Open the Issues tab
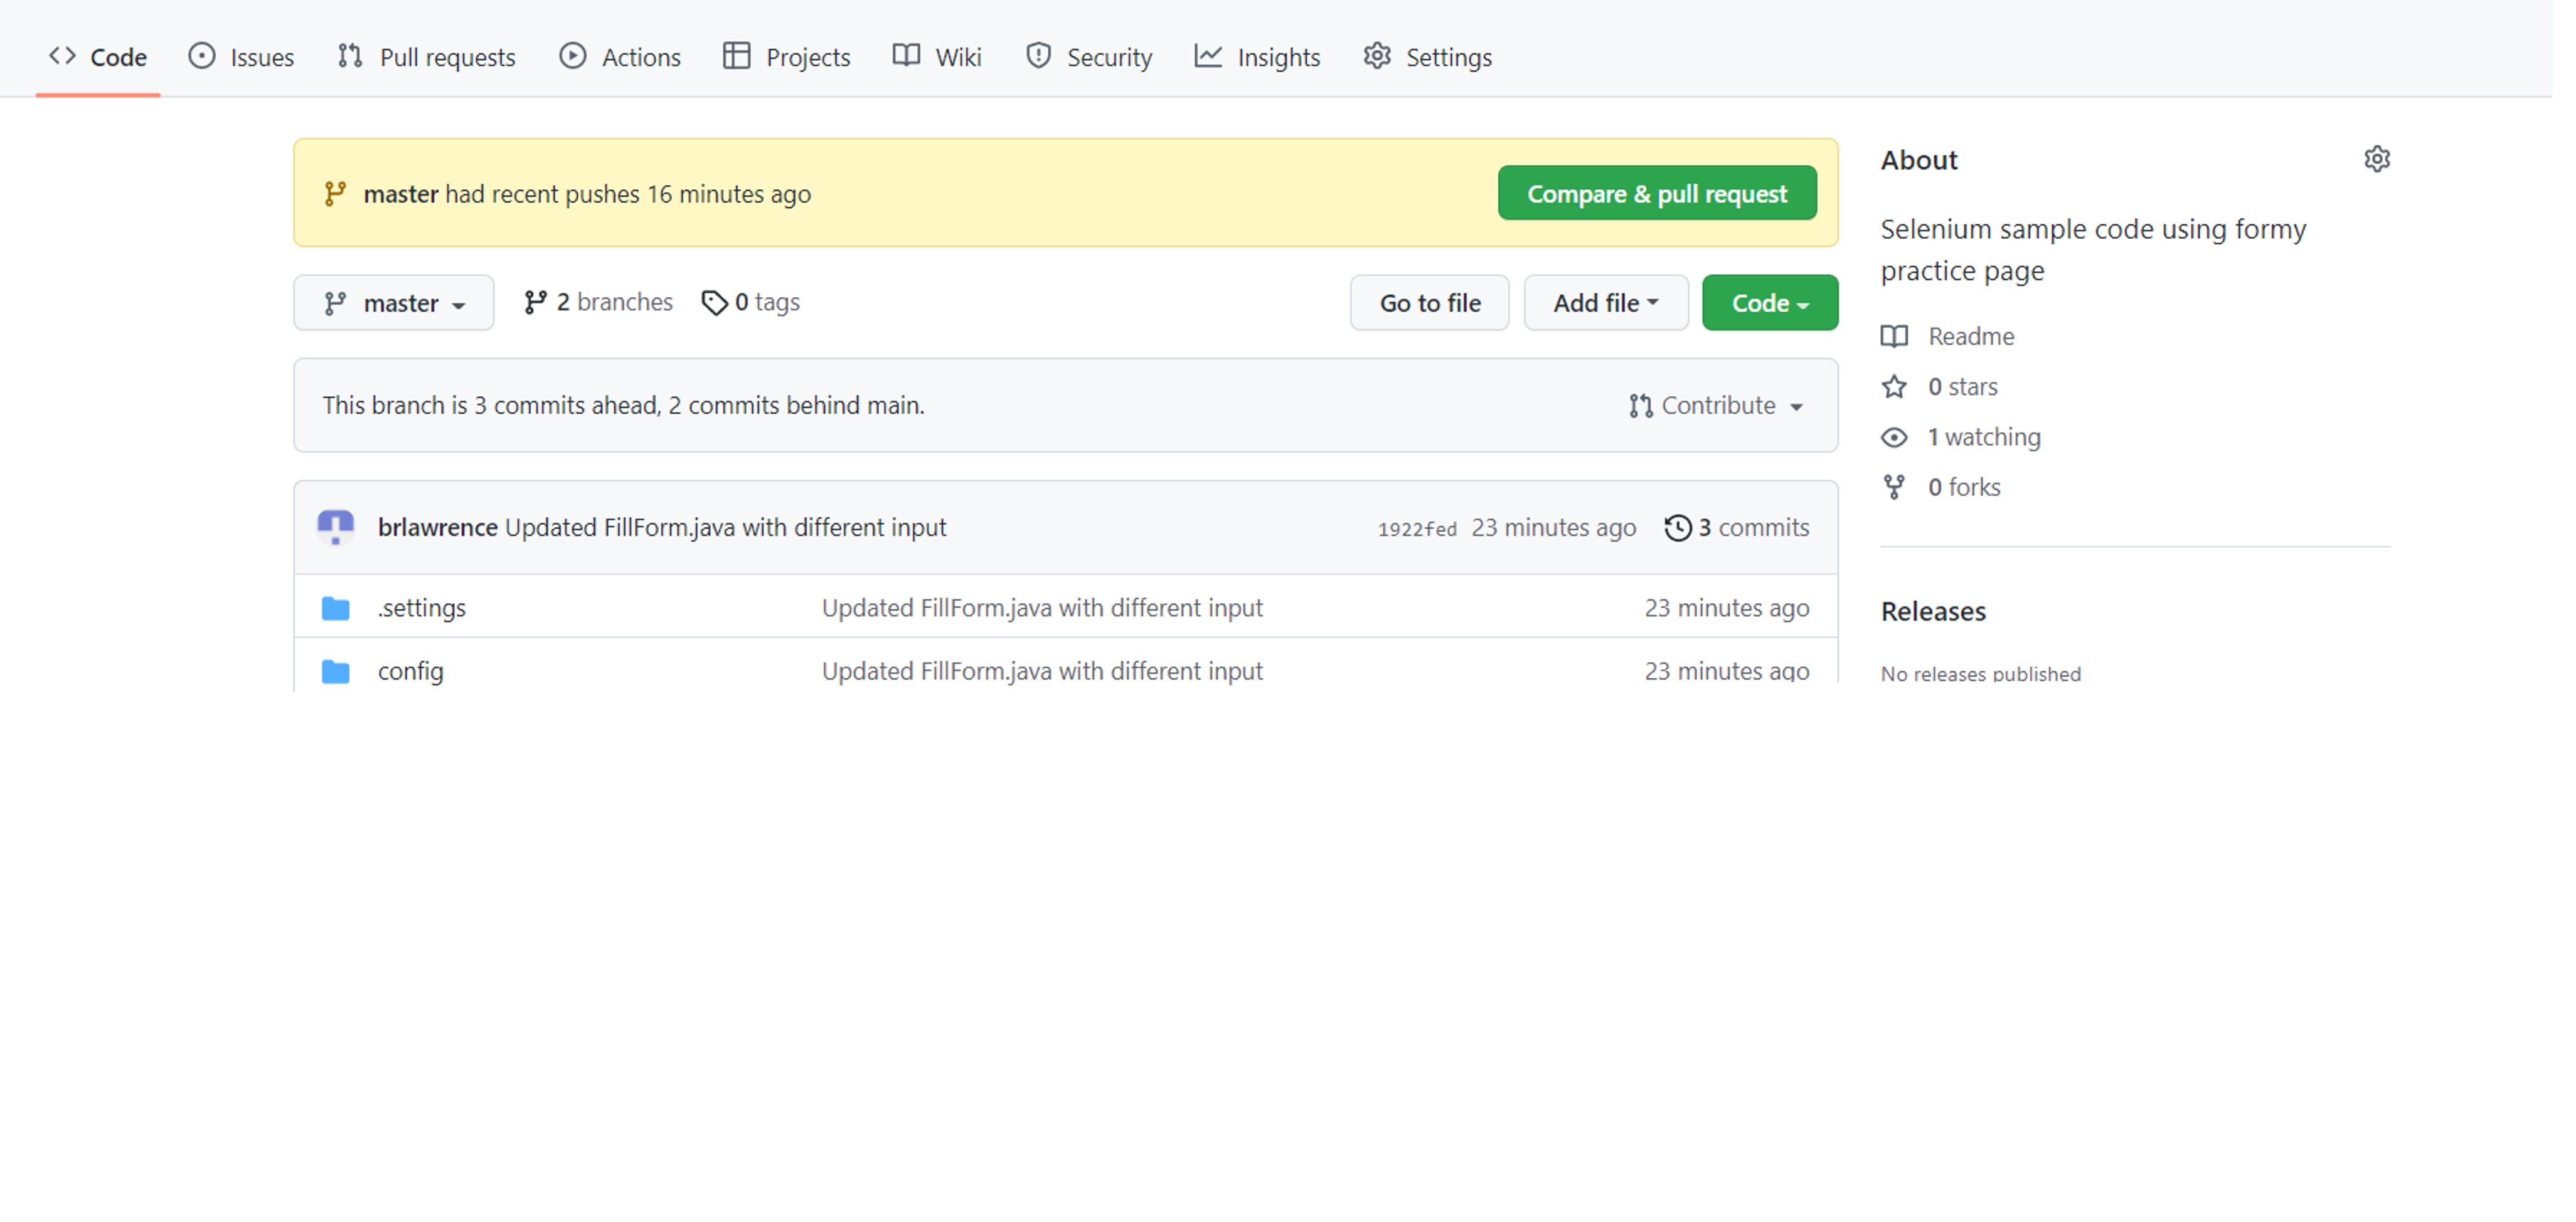2576x1222 pixels. pos(242,57)
